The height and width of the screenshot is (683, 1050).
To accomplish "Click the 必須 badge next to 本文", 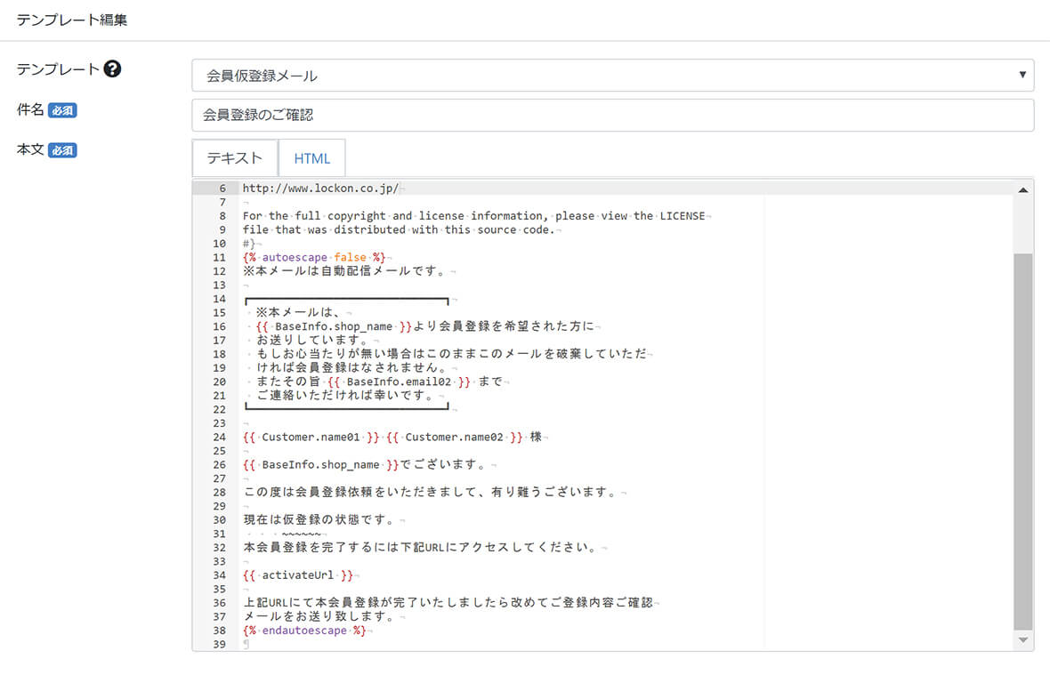I will [62, 150].
